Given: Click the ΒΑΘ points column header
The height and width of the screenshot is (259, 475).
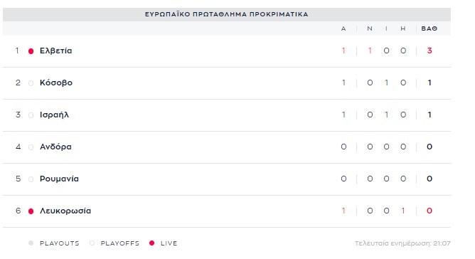Looking at the screenshot, I should (429, 28).
